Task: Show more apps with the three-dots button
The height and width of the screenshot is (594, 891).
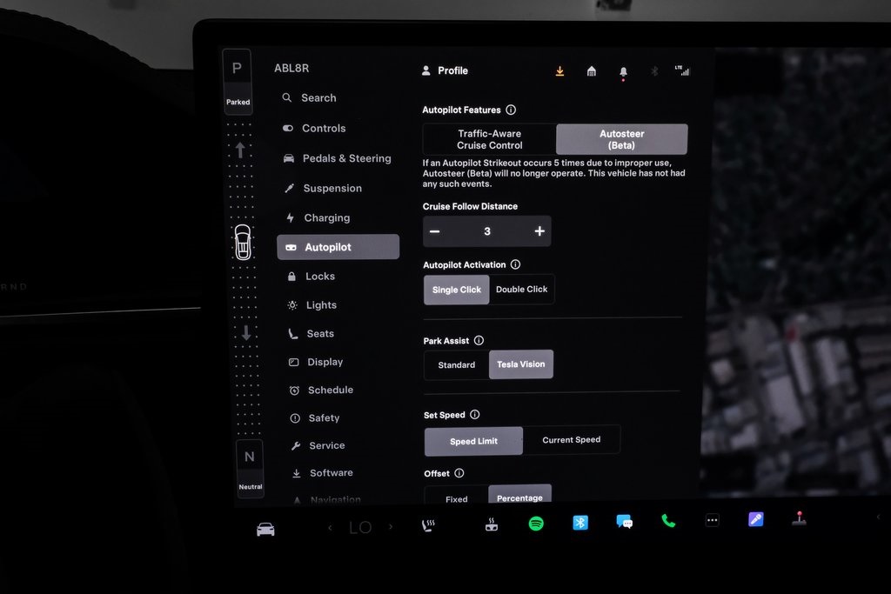Action: pyautogui.click(x=712, y=521)
